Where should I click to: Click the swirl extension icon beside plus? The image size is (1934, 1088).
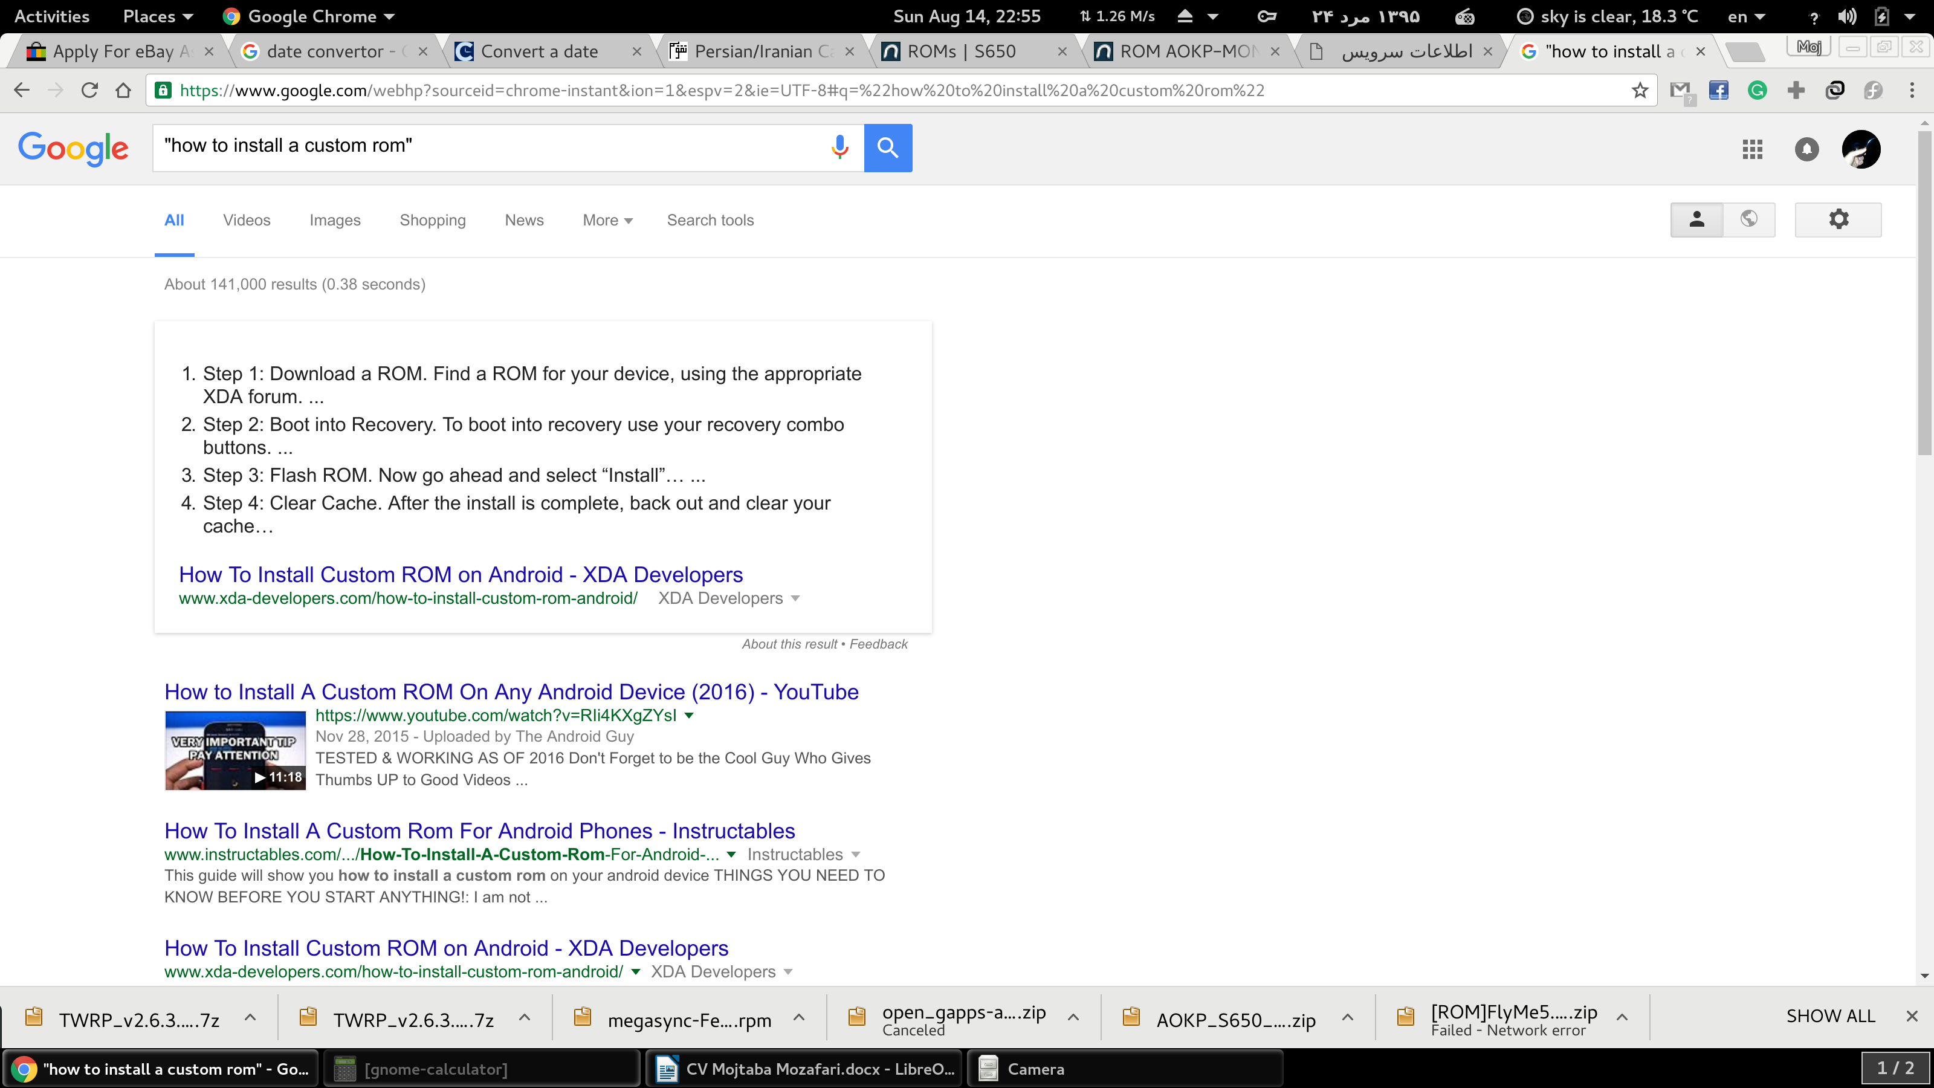tap(1835, 91)
